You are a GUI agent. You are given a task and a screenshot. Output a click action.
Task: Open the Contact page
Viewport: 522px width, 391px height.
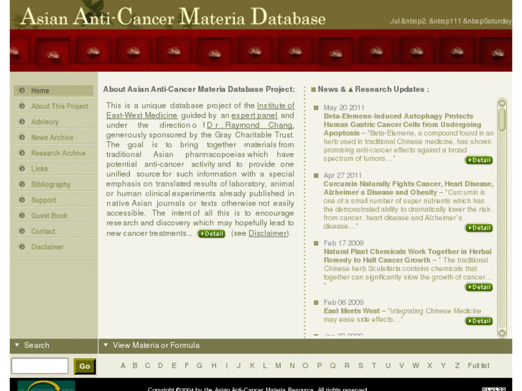point(43,231)
